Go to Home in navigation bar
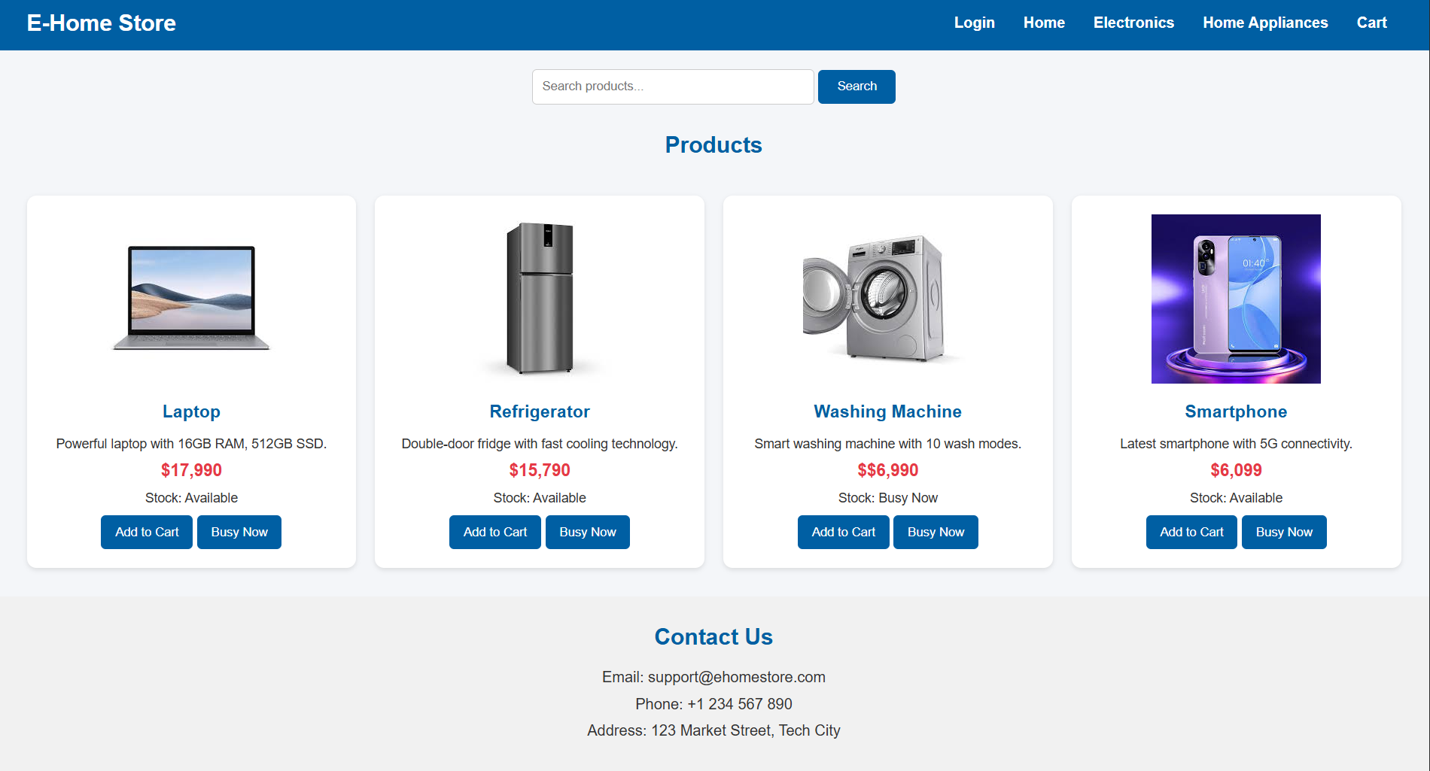The width and height of the screenshot is (1430, 771). (1043, 23)
